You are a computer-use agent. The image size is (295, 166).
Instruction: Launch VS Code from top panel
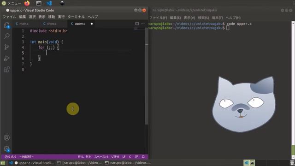pyautogui.click(x=49, y=3)
